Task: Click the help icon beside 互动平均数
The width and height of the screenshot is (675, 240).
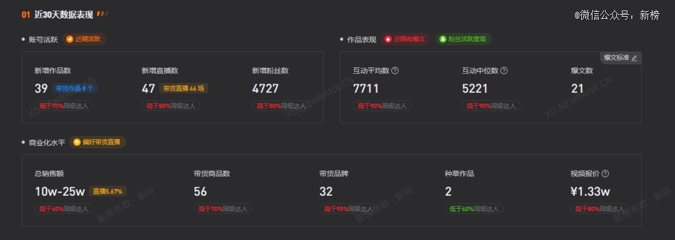Action: coord(395,71)
